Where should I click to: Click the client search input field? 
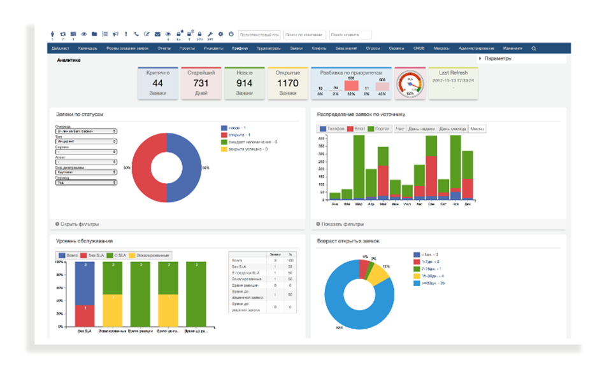[350, 34]
